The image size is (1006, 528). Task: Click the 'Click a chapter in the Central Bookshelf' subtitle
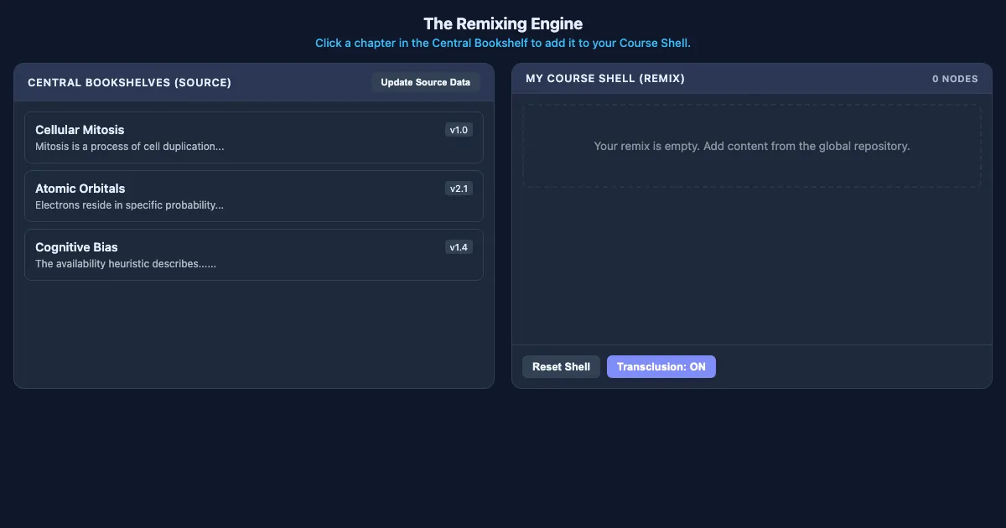[x=503, y=43]
